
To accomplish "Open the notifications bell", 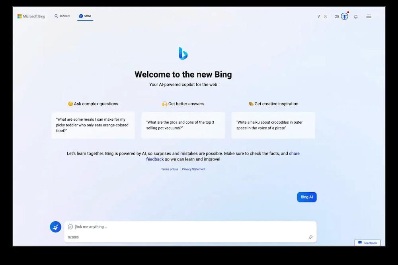I will 356,17.
